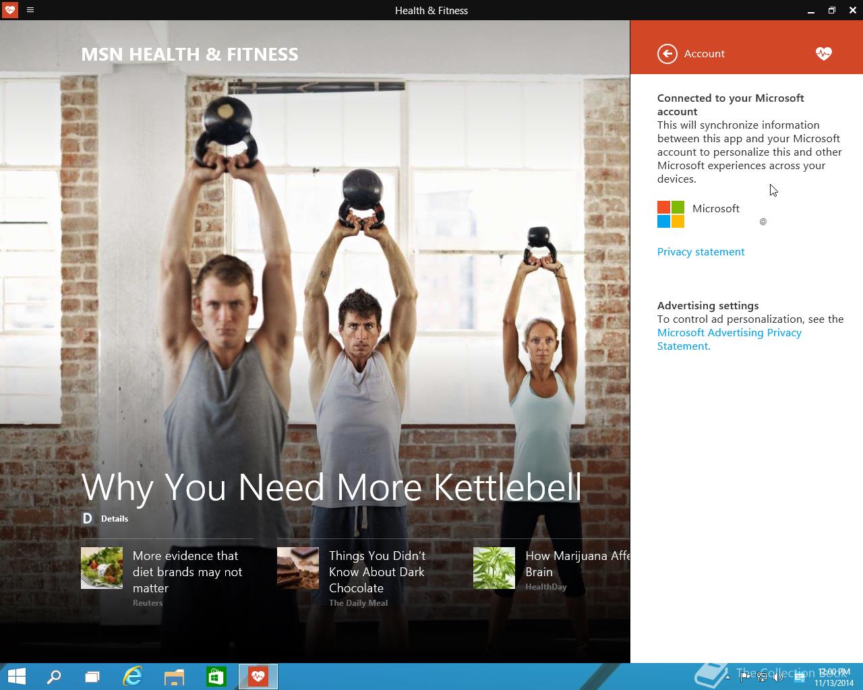Click the Health & Fitness app icon in the title bar
This screenshot has width=863, height=690.
tap(10, 10)
